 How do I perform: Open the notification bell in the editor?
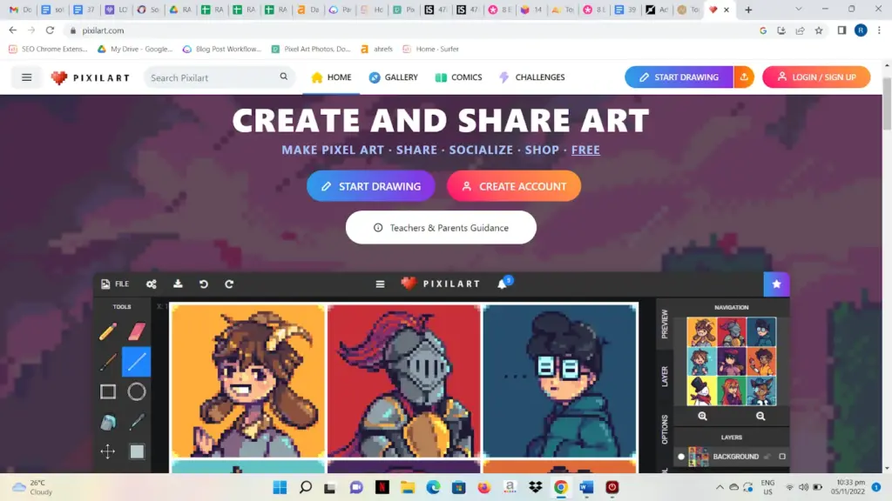pyautogui.click(x=501, y=284)
